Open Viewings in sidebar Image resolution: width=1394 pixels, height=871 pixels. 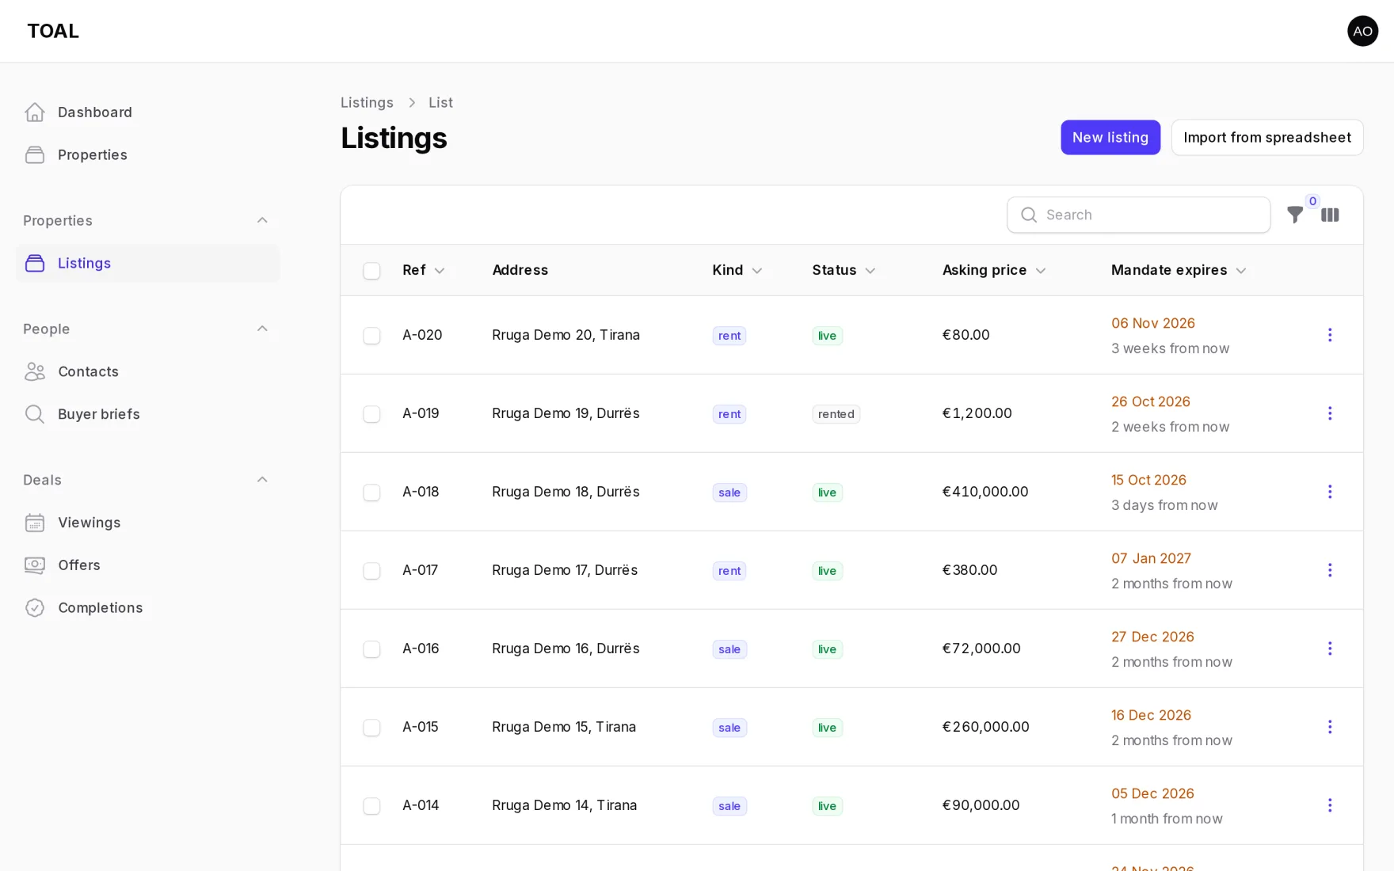coord(147,523)
